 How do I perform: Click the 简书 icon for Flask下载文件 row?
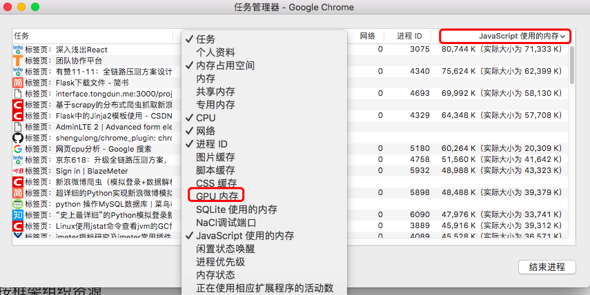18,83
